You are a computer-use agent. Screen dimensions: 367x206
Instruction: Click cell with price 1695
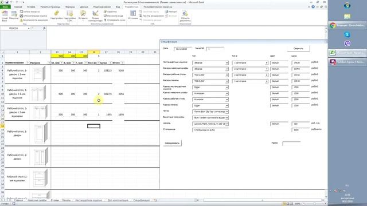[106, 114]
